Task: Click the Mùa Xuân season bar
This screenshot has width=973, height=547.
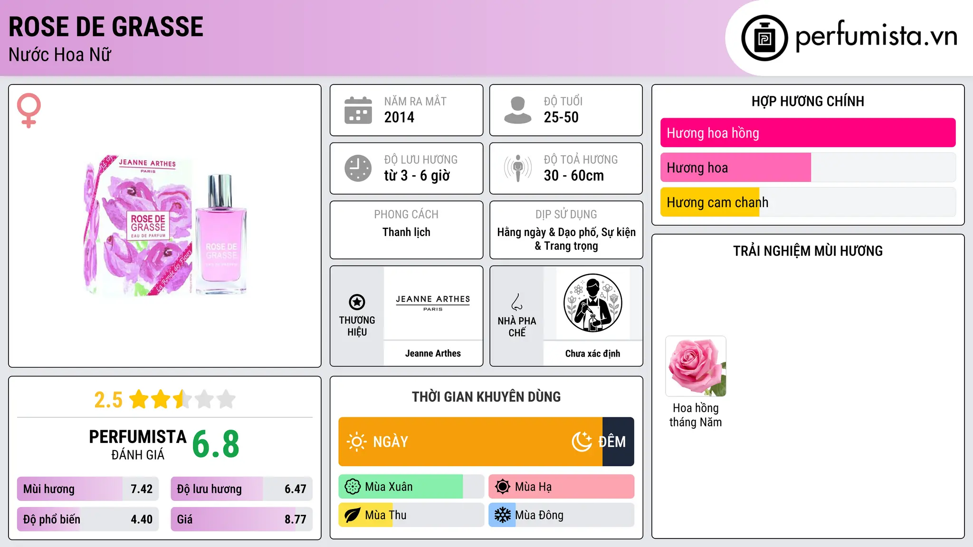Action: (411, 487)
